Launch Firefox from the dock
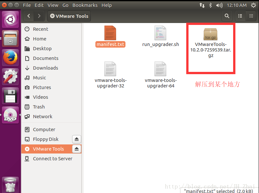The width and height of the screenshot is (259, 193). [10, 58]
